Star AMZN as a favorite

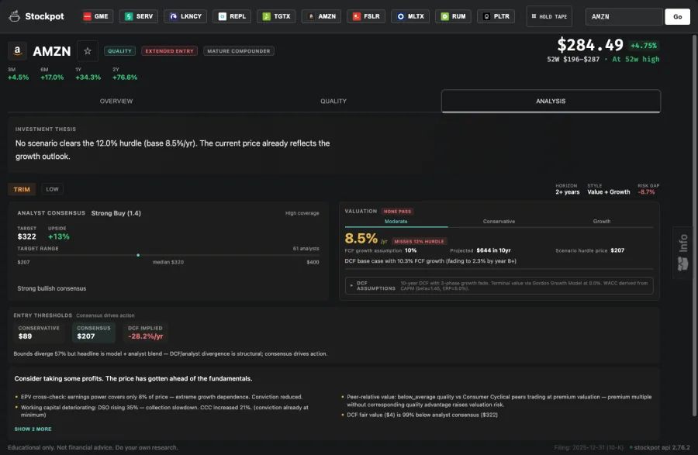coord(88,51)
